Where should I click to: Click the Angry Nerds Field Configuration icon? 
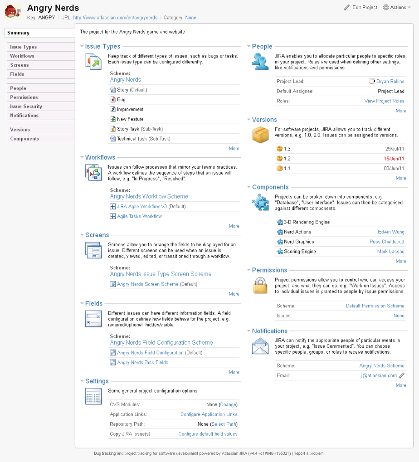(x=112, y=353)
